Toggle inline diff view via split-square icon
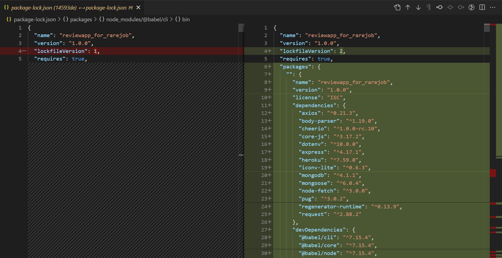Screen dimensions: 502x258 (x=482, y=7)
